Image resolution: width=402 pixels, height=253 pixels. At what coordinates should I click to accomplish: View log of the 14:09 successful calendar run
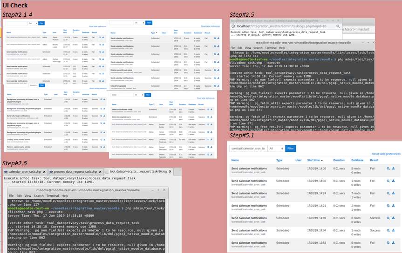pos(388,218)
